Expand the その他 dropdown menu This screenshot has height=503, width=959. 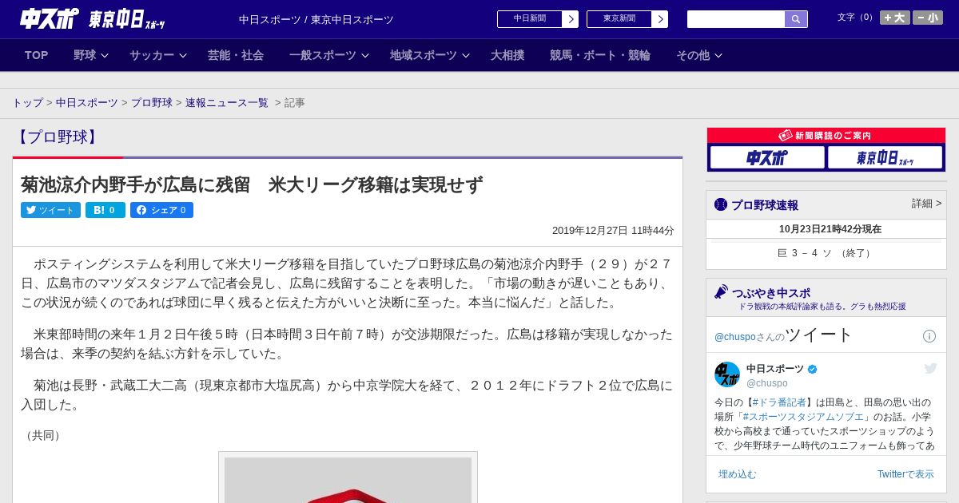[x=699, y=55]
